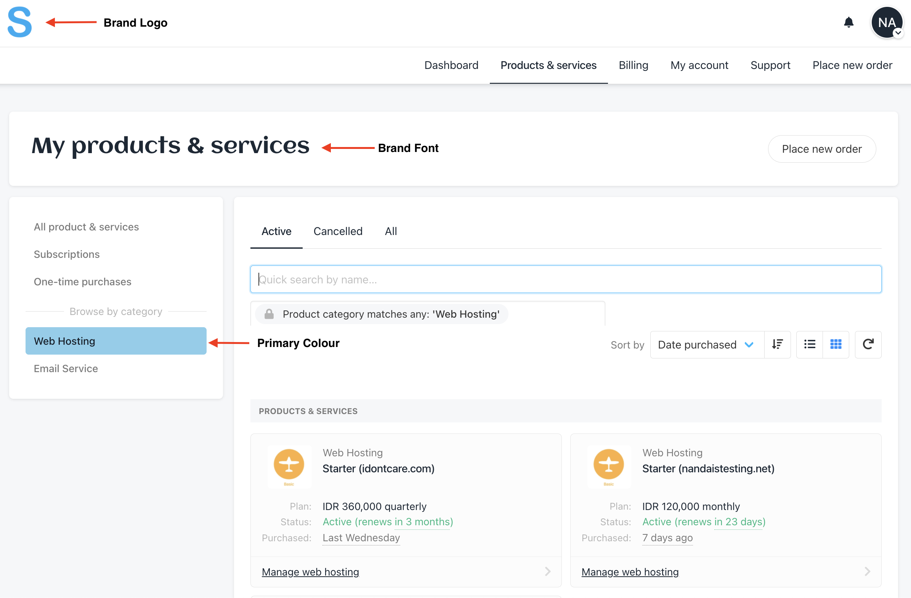
Task: Click the Place new order outlined button
Action: (x=821, y=149)
